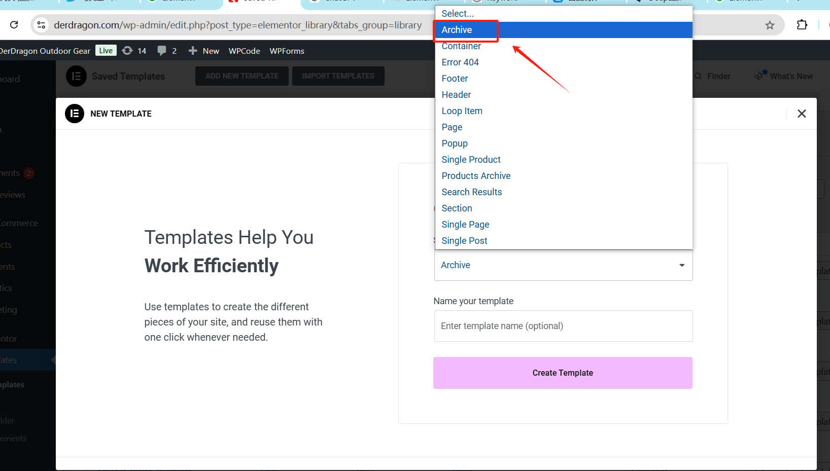Click the template name input field
Viewport: 830px width, 471px height.
(x=563, y=326)
